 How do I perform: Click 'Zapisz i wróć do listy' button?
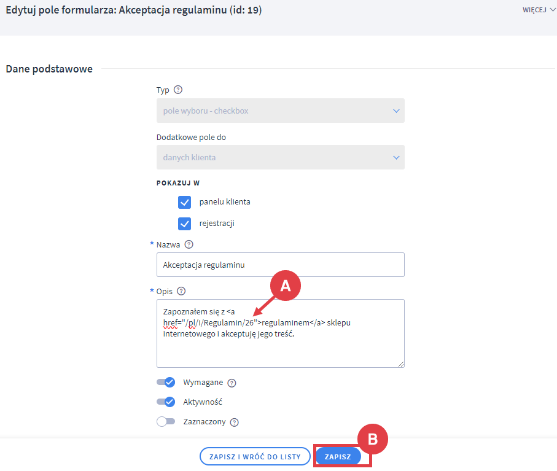pyautogui.click(x=255, y=457)
